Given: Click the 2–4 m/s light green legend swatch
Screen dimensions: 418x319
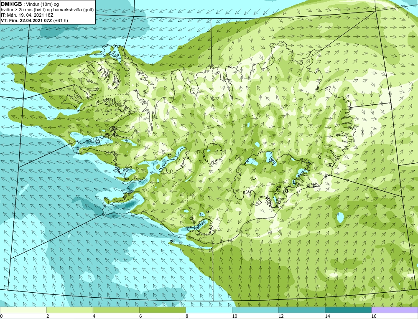Looking at the screenshot, I should 69,310.
